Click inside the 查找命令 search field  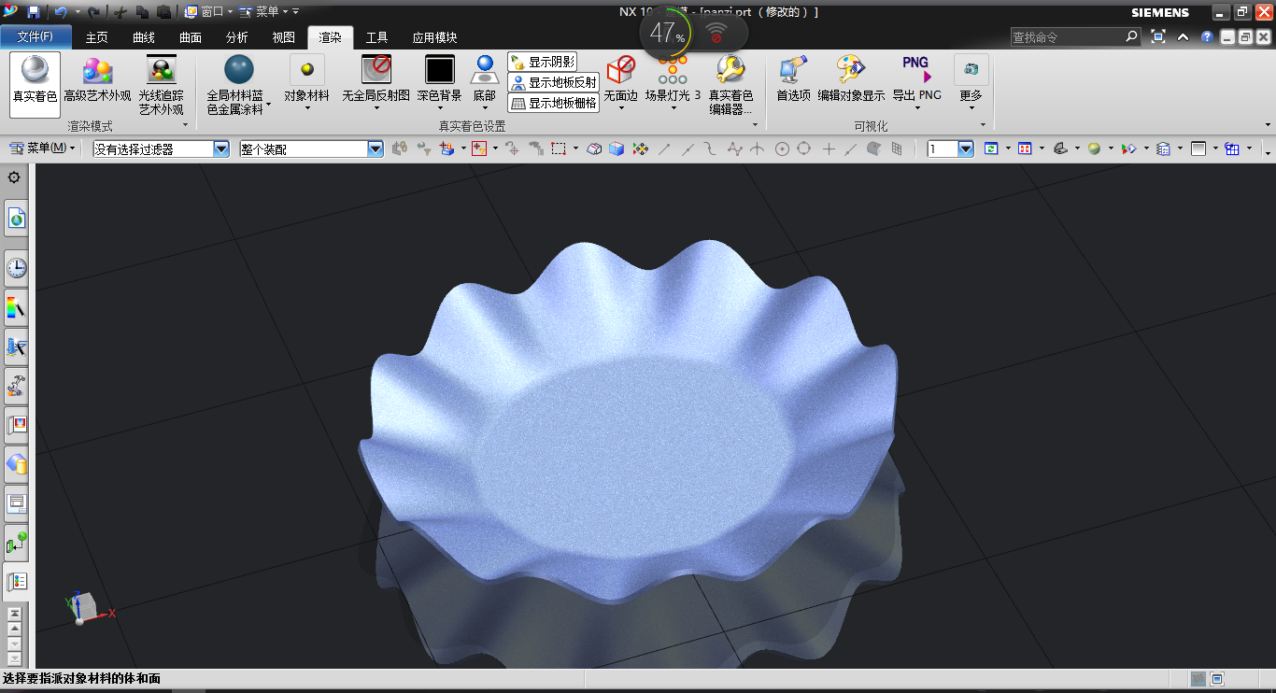point(1076,37)
